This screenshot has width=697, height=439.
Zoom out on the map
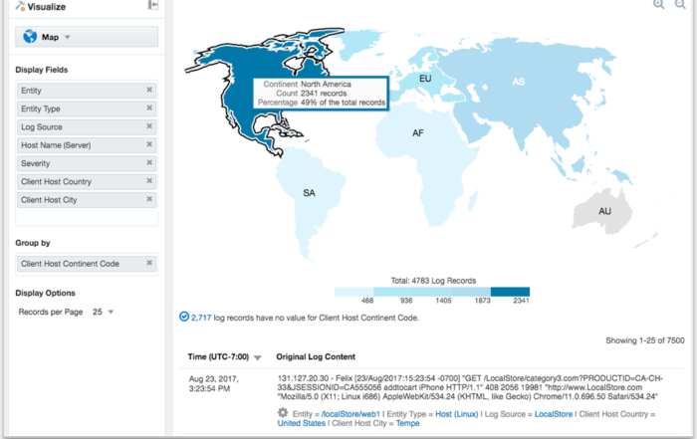coord(680,4)
